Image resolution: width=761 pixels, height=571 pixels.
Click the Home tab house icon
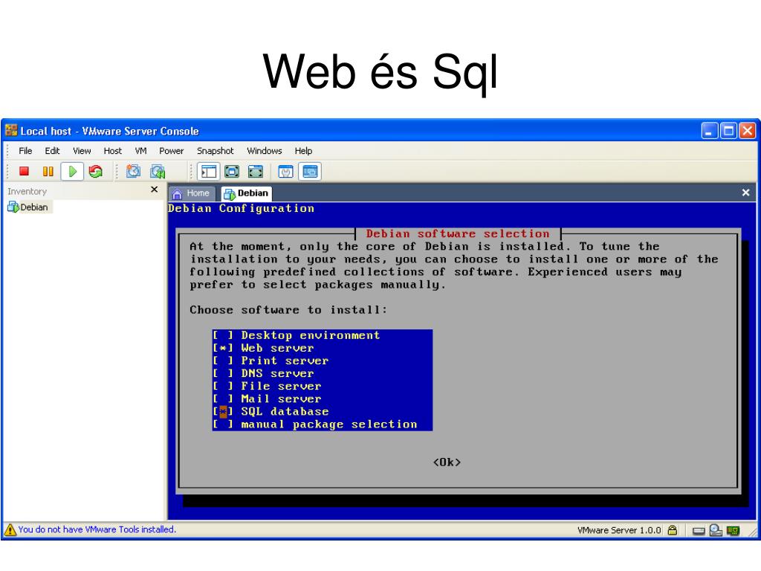tap(177, 194)
